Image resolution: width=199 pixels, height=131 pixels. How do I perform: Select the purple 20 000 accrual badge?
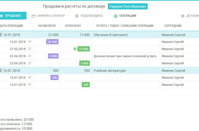coord(52,42)
